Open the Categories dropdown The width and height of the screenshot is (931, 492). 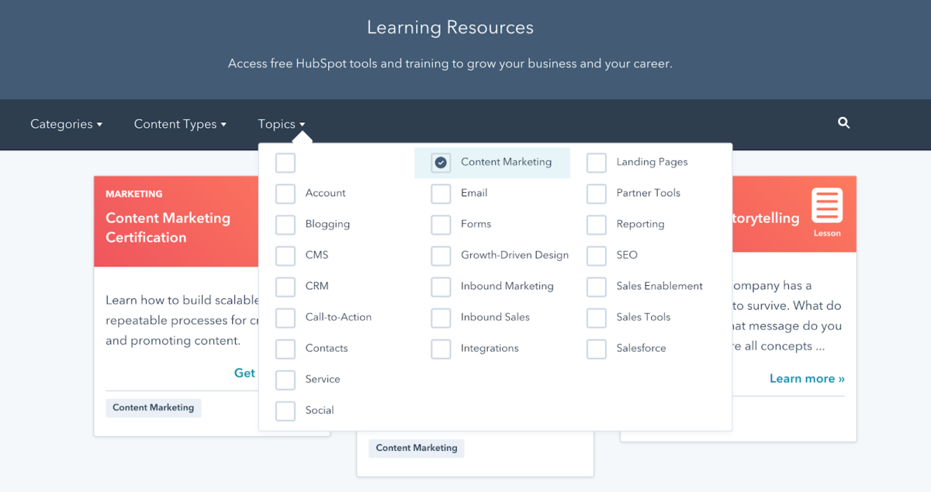click(66, 124)
